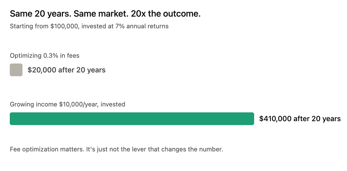This screenshot has height=171, width=347.
Task: Click the word "invested" in the income caption
Action: coord(113,104)
